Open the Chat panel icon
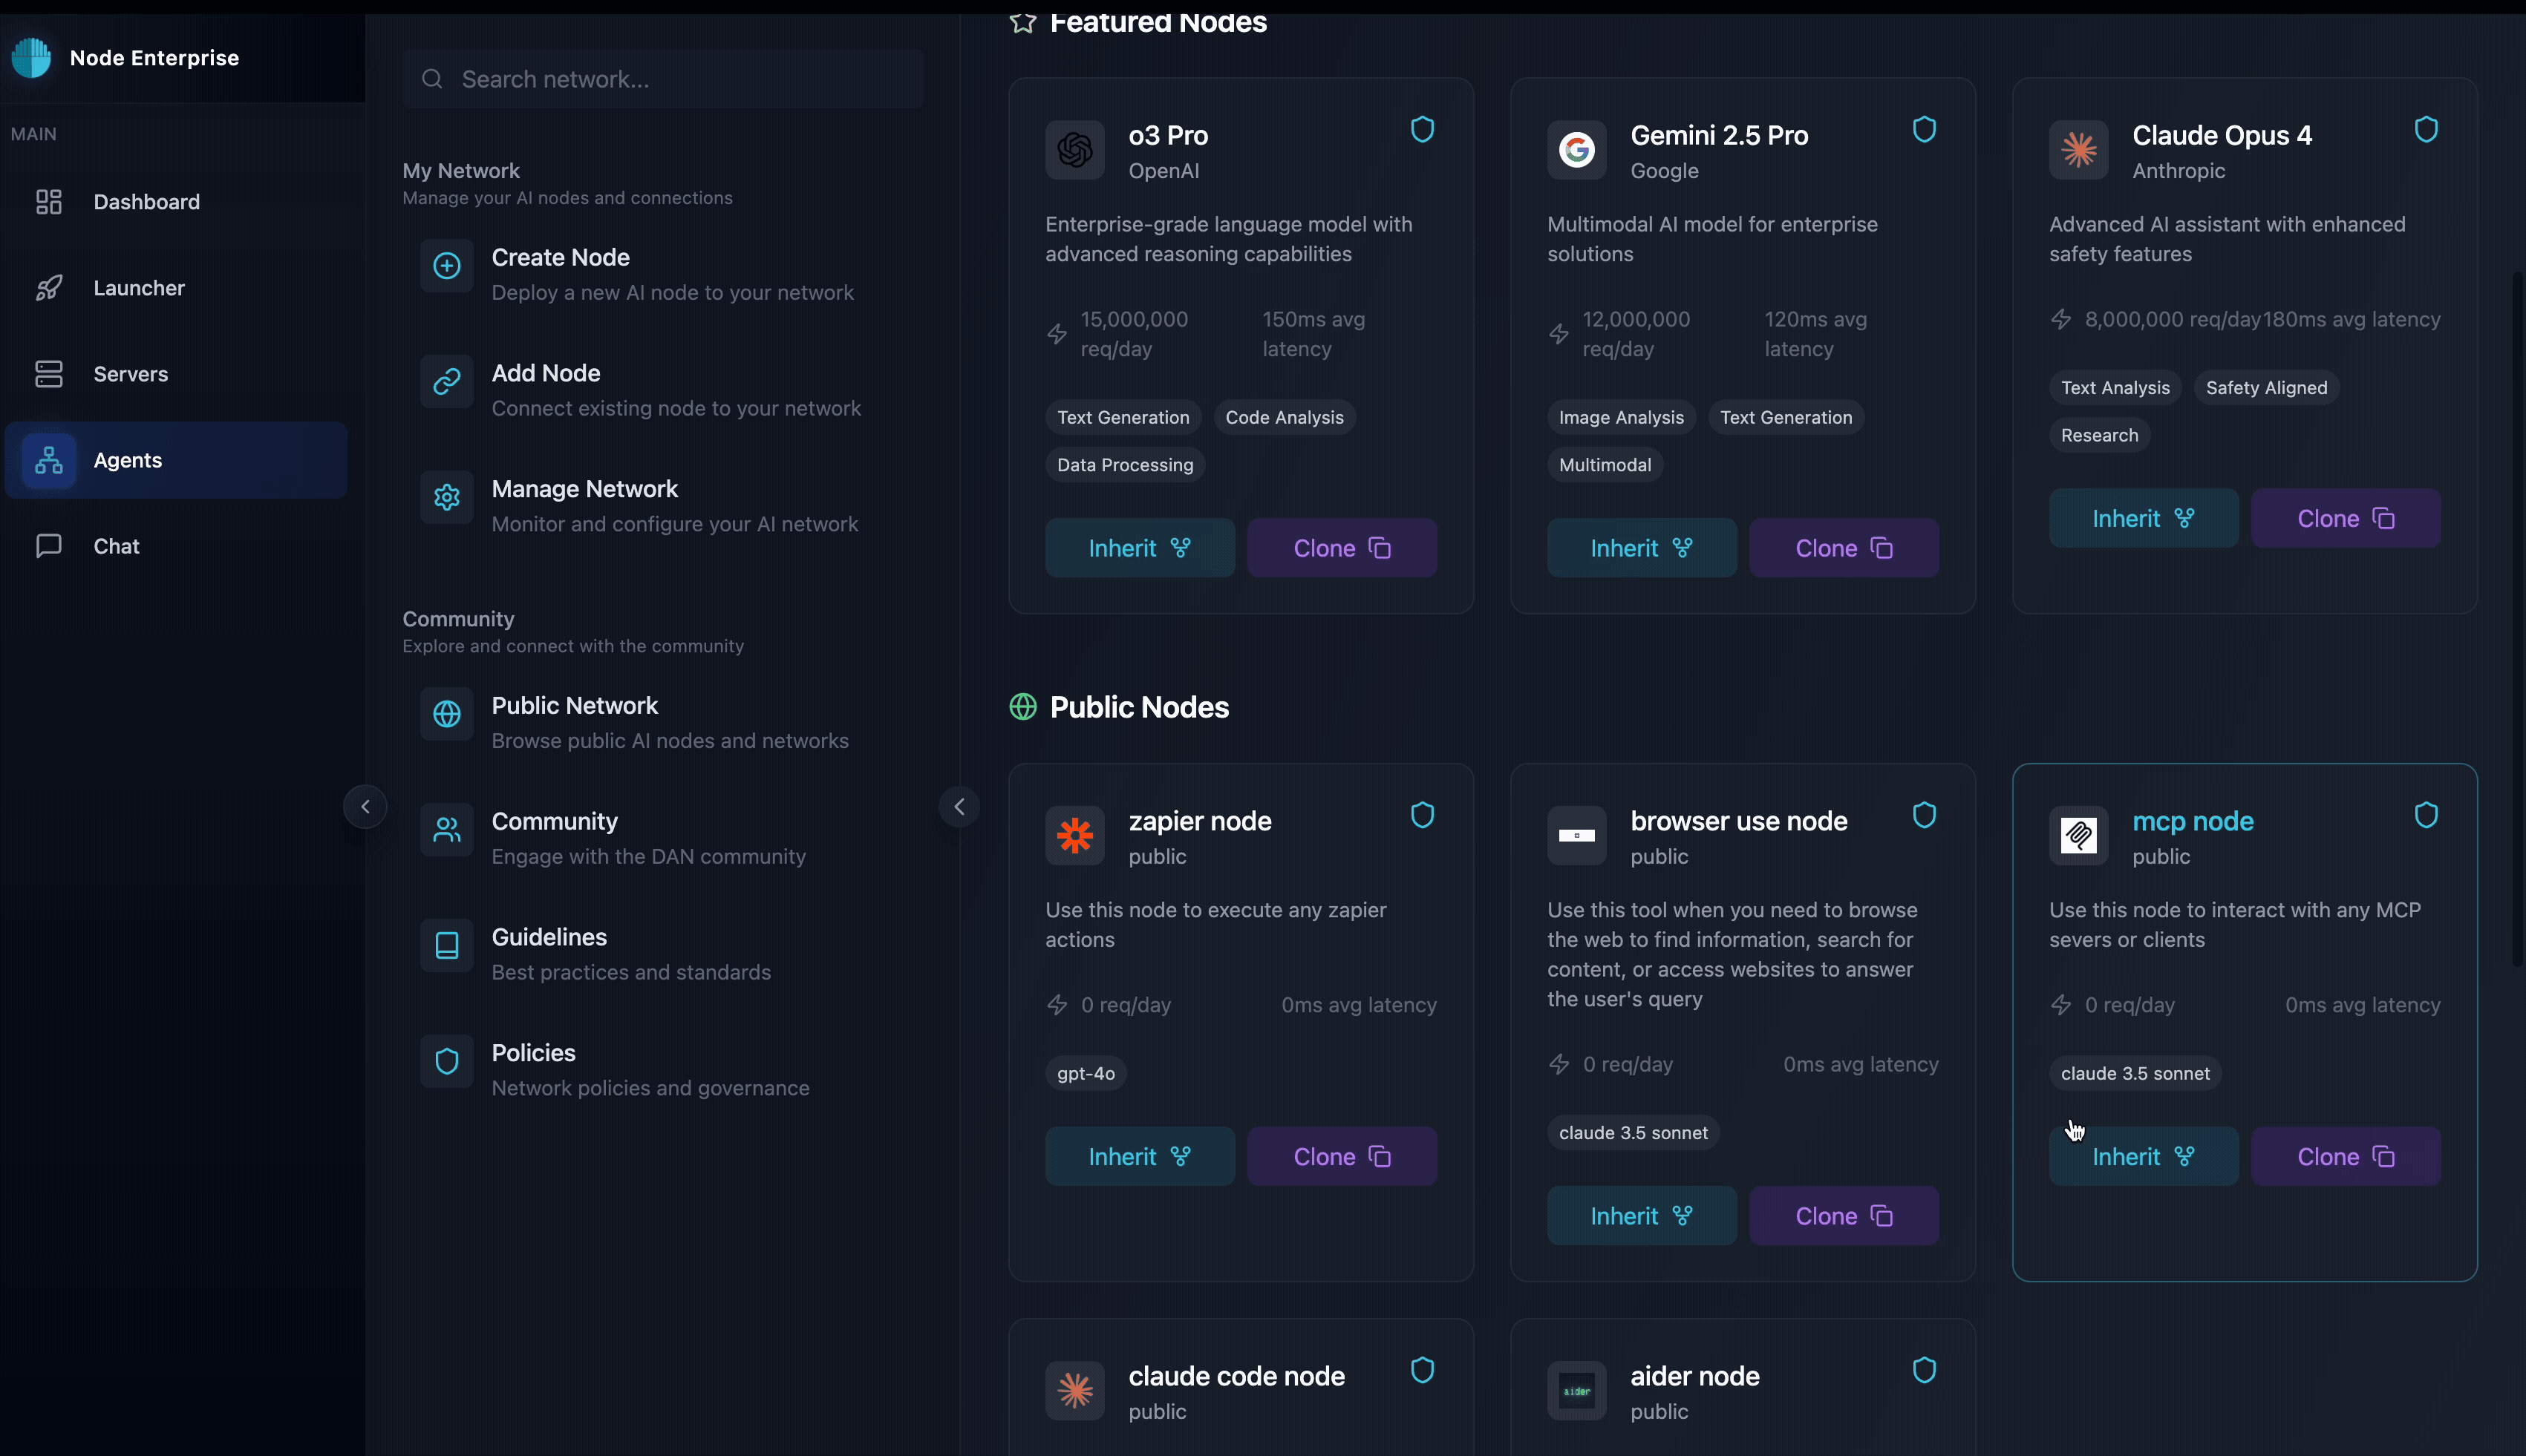2526x1456 pixels. [48, 545]
